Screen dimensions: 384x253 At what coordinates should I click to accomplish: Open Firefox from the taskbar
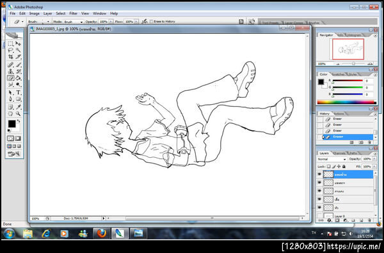point(101,233)
